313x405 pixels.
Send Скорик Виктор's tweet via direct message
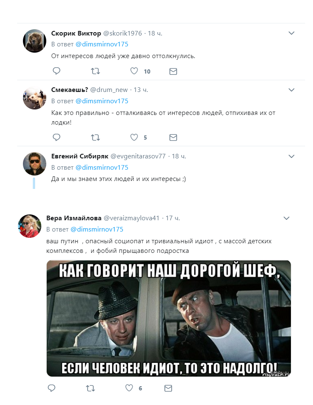coord(173,71)
